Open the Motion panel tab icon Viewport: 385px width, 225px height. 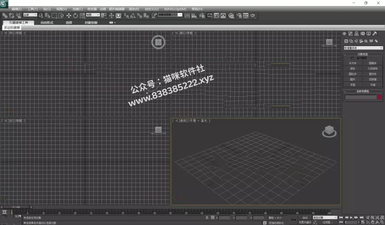[x=363, y=33]
